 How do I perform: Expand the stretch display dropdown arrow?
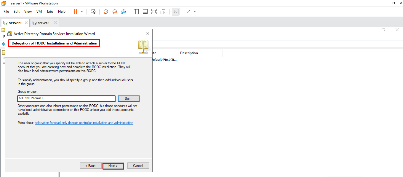[195, 12]
